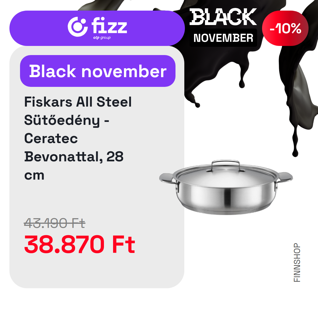Click the word "Ceratec" in the description
Screen dimensions: 318x318
51,138
